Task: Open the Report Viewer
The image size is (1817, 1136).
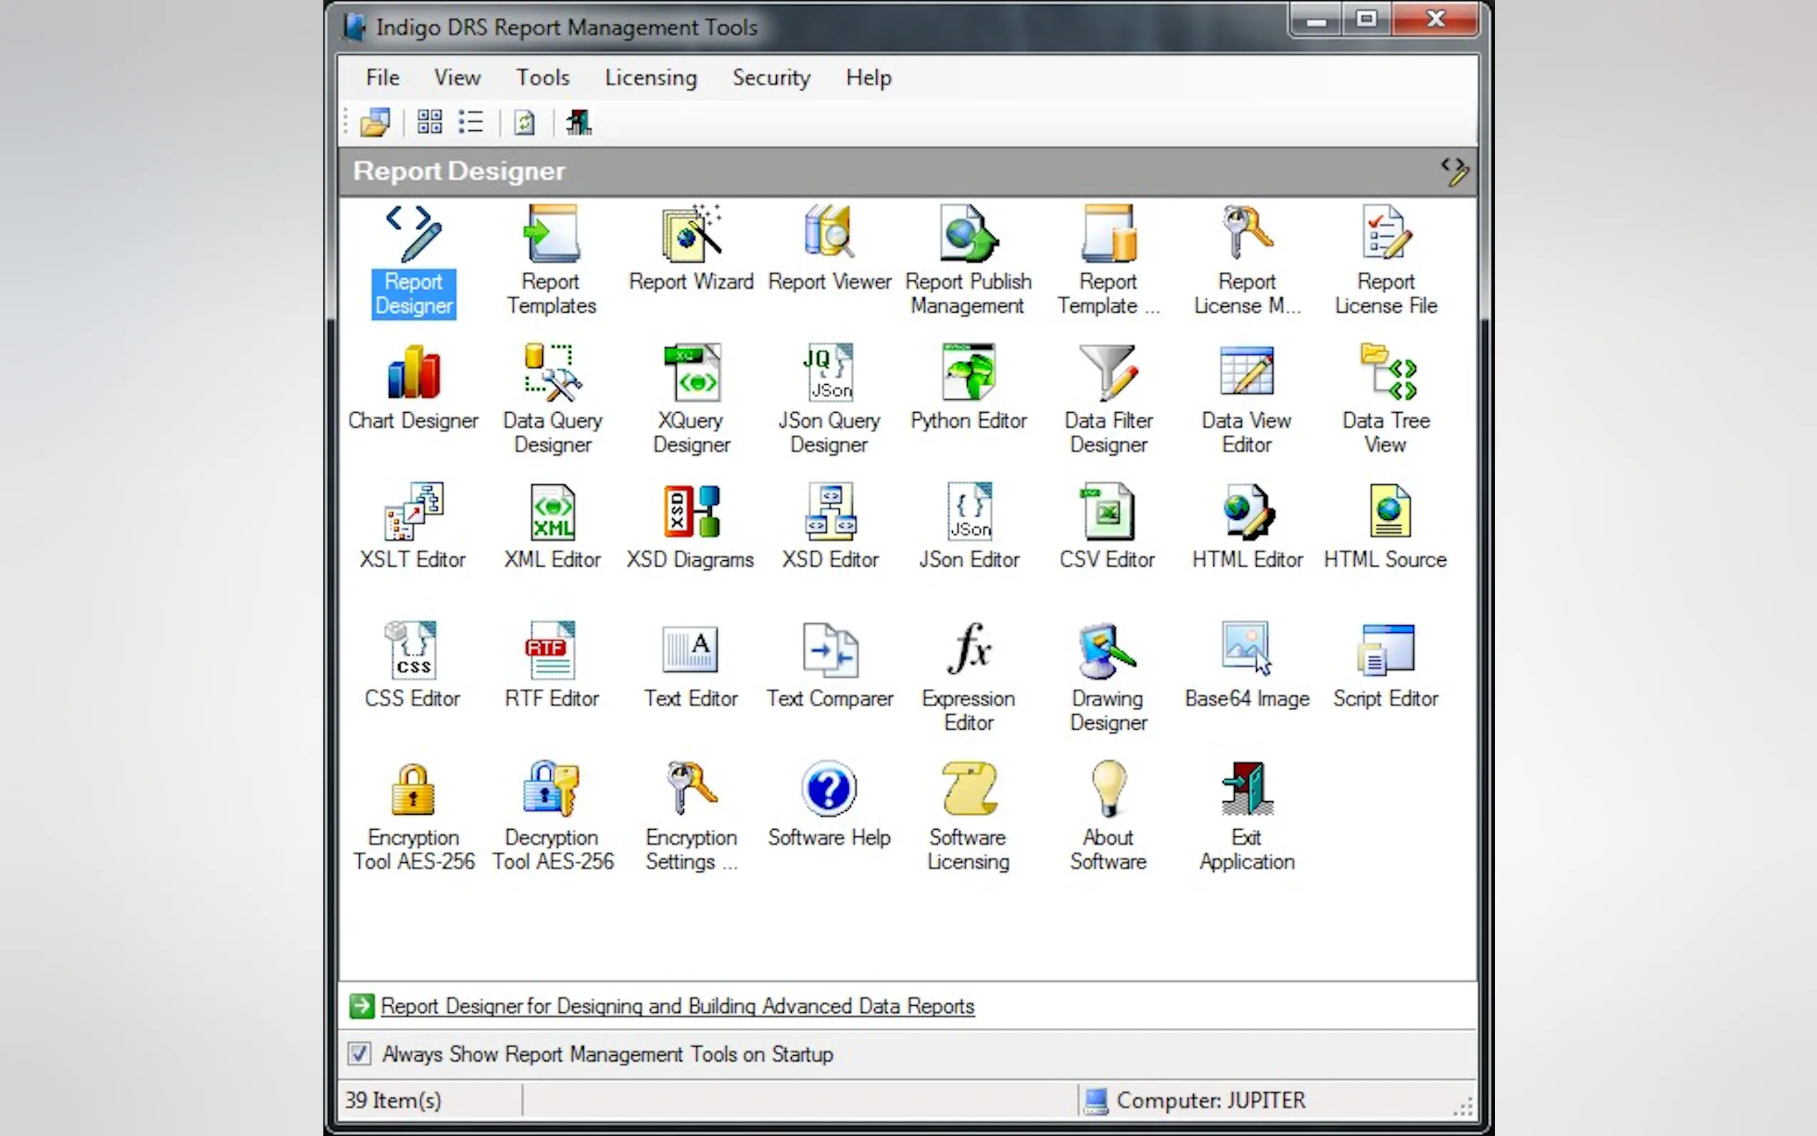Action: tap(829, 249)
